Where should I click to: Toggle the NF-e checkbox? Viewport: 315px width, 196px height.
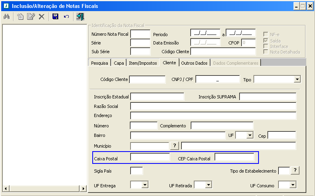coord(266,35)
